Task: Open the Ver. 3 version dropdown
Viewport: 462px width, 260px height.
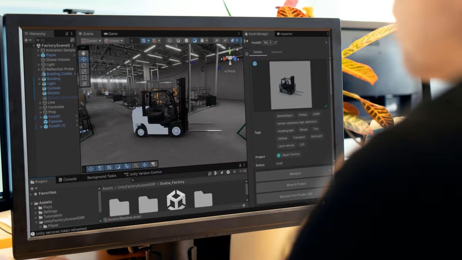Action: coord(267,43)
